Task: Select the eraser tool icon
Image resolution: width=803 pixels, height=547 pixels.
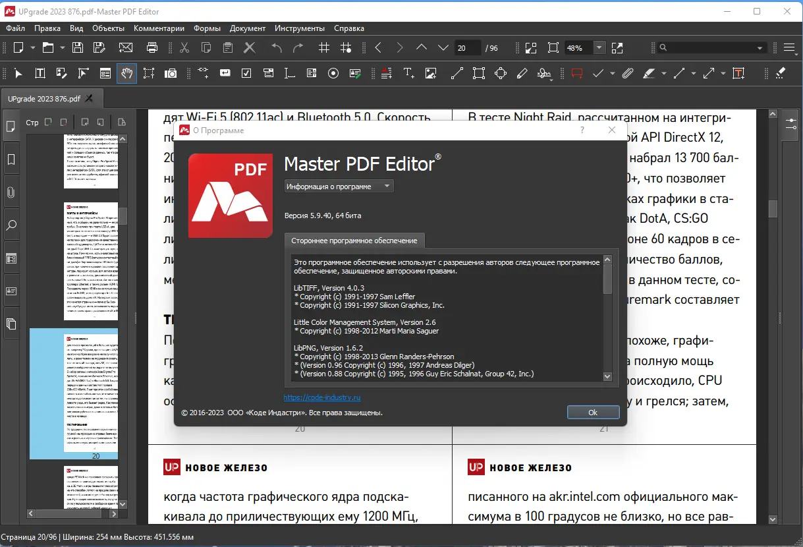Action: pyautogui.click(x=781, y=73)
